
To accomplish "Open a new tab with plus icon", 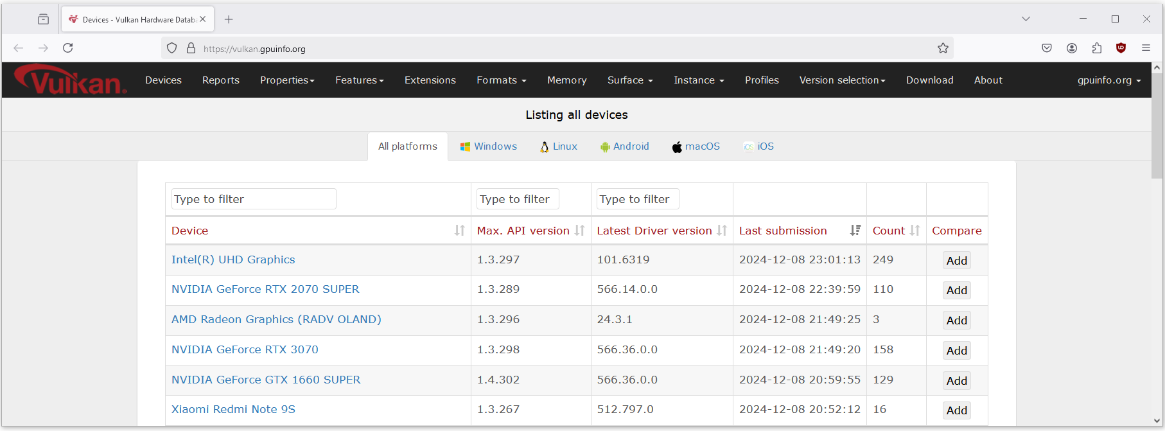I will pyautogui.click(x=229, y=19).
